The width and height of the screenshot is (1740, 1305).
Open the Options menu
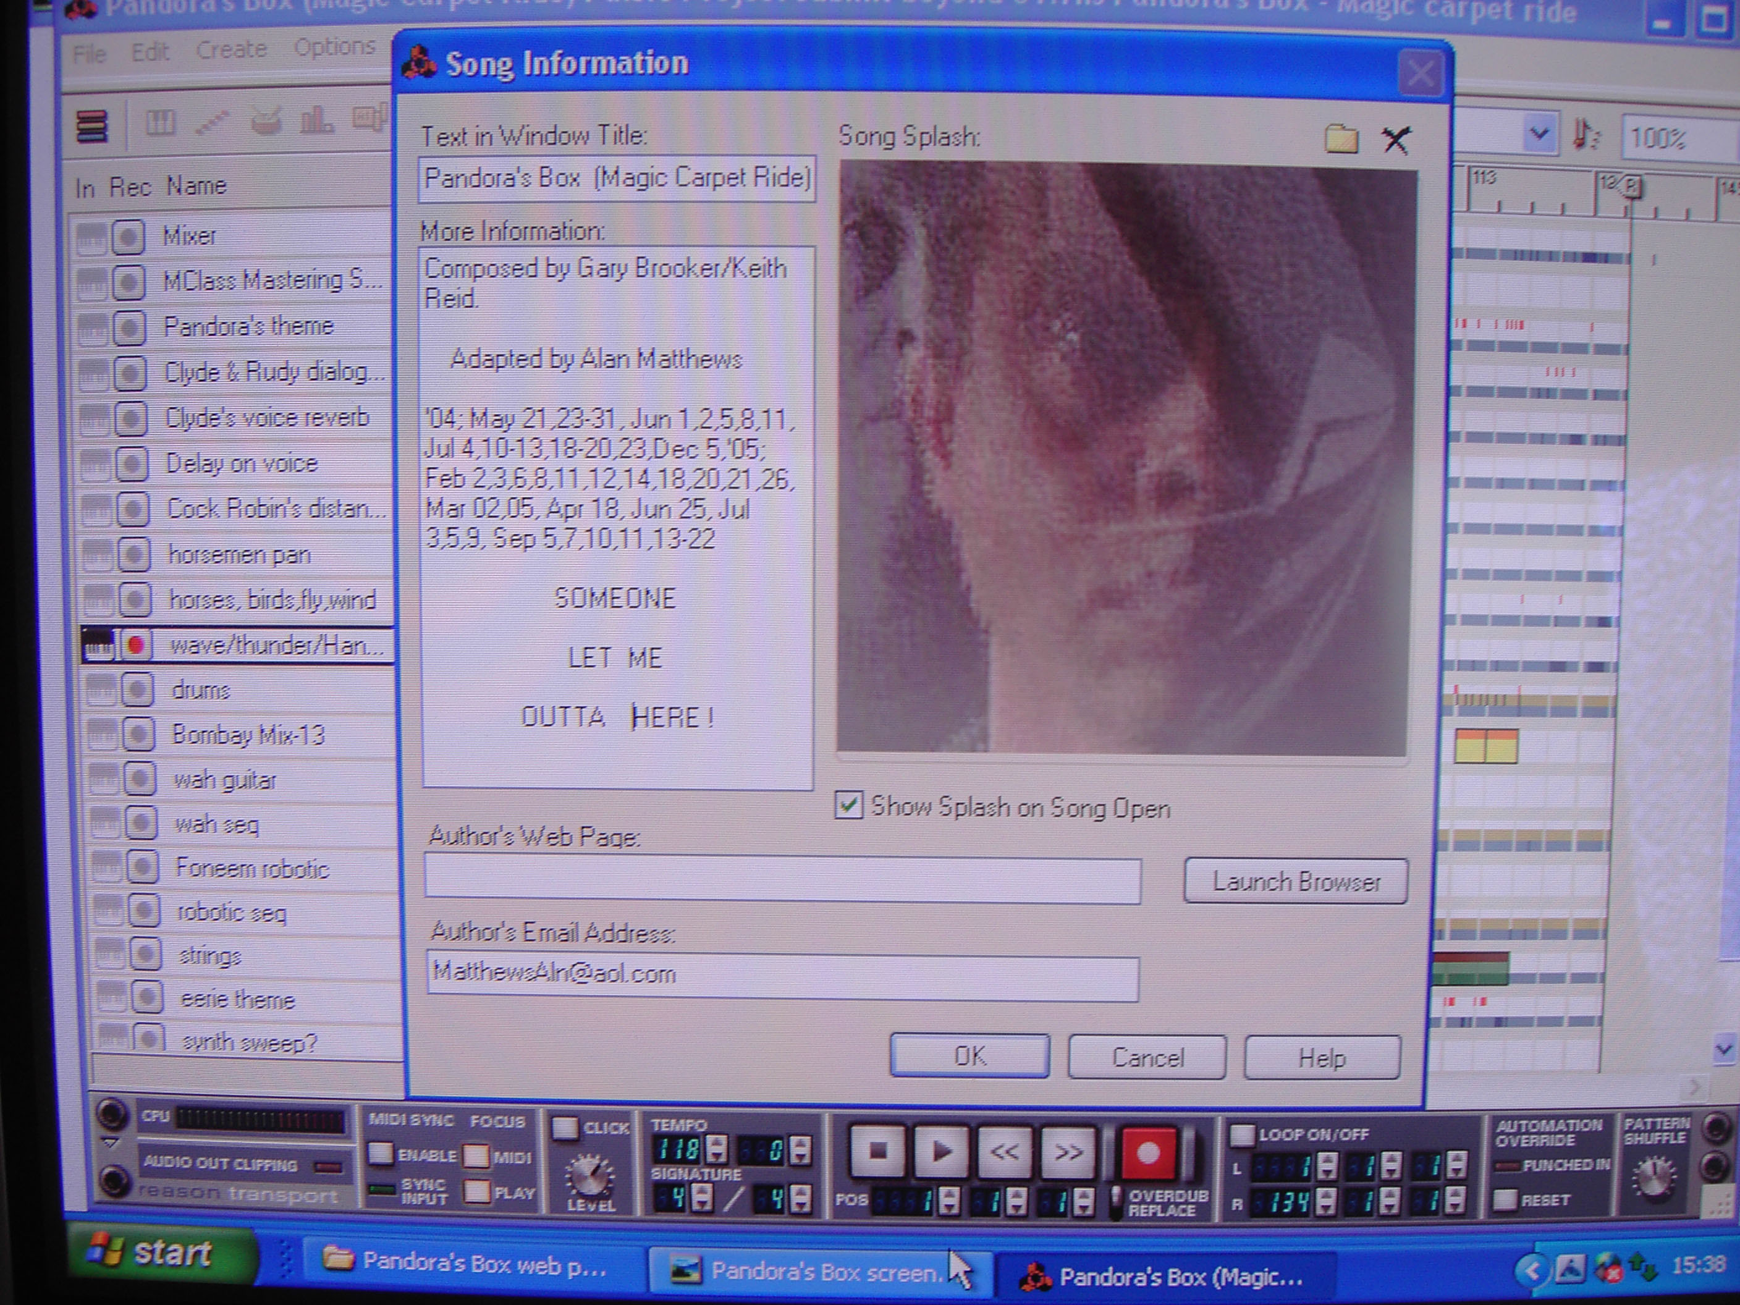pos(334,47)
